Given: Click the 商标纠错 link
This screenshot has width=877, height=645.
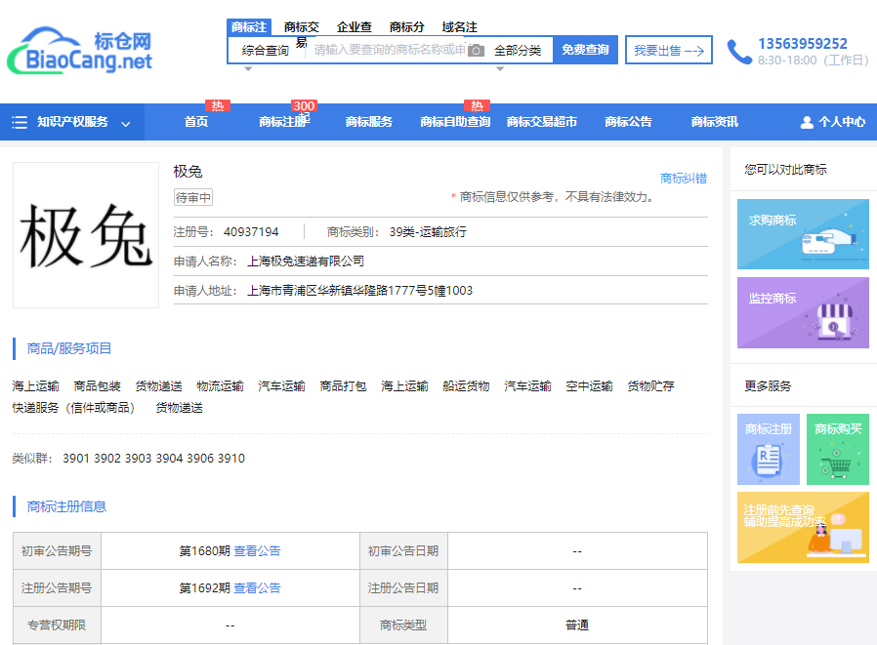Looking at the screenshot, I should 684,179.
